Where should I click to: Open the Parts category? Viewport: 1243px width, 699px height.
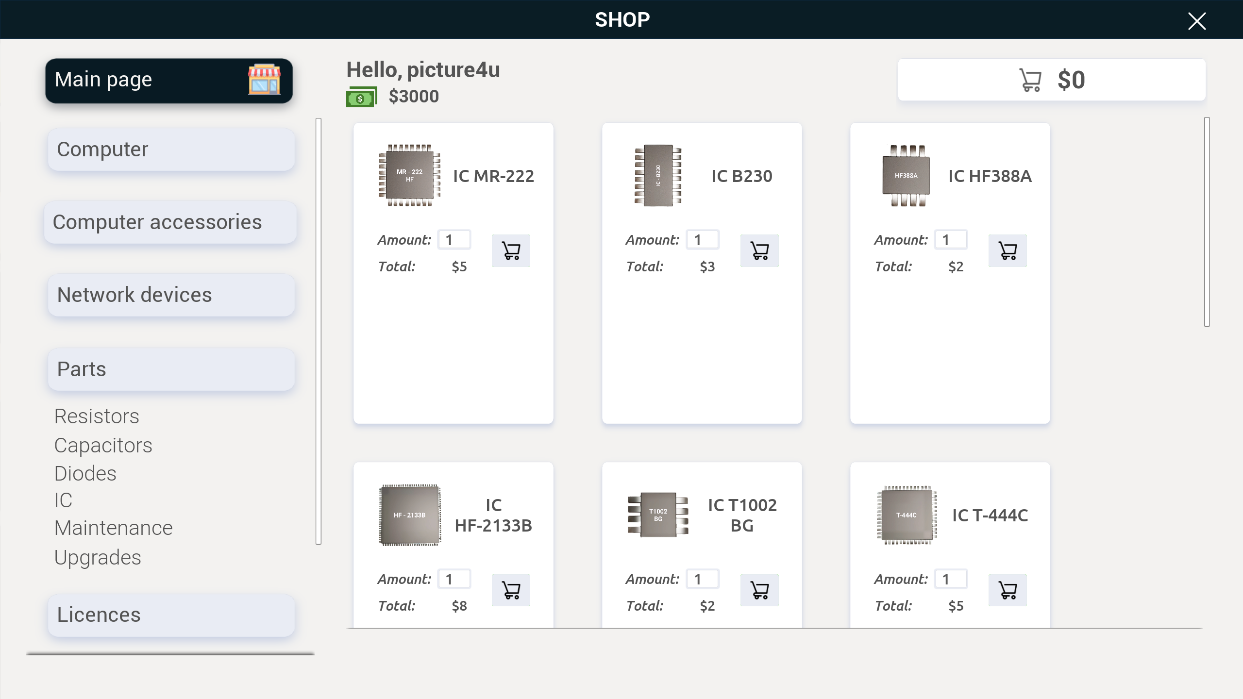click(x=171, y=369)
